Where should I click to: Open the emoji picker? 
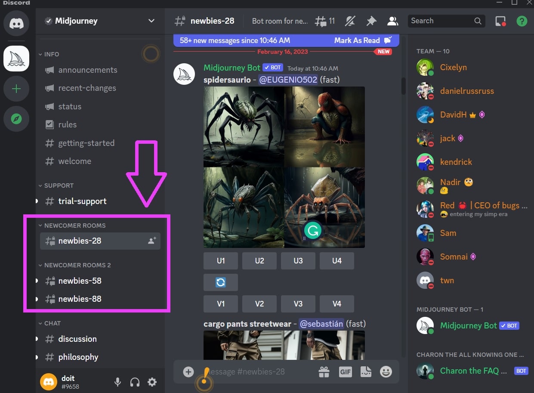(386, 372)
